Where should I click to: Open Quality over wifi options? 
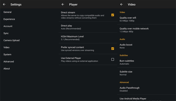pyautogui.click(x=147, y=19)
